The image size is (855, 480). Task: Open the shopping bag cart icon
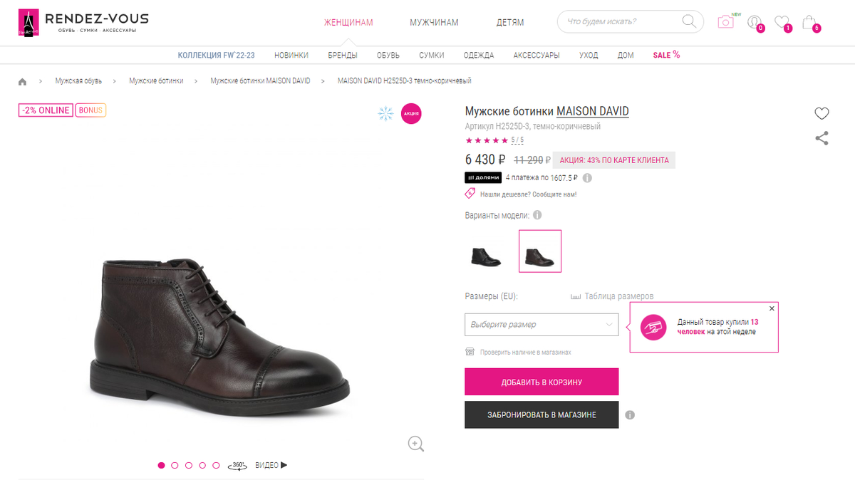tap(809, 22)
